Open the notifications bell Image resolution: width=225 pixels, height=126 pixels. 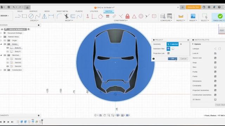point(214,7)
